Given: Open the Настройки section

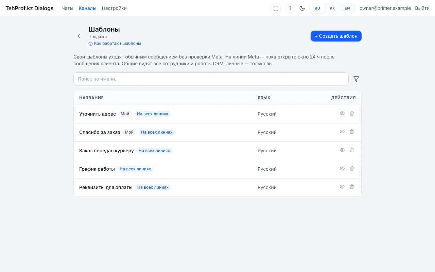Looking at the screenshot, I should click(114, 8).
